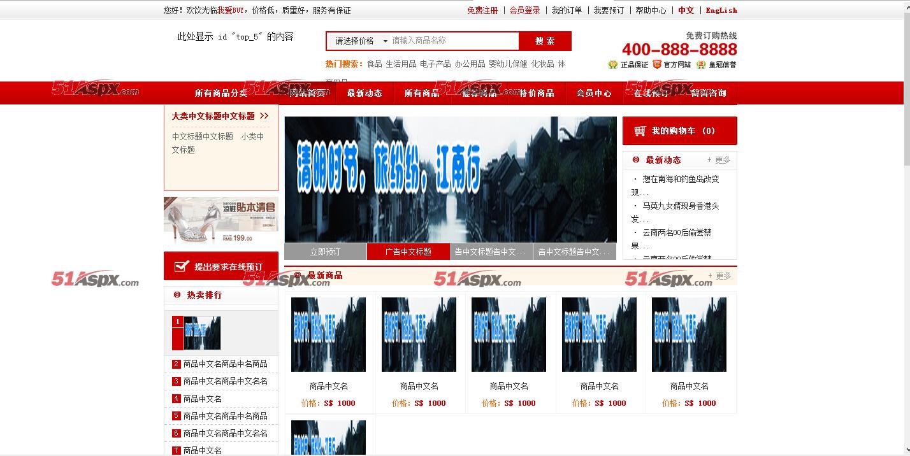The width and height of the screenshot is (910, 456).
Task: Open 会员中心 navigation item
Action: coord(594,93)
